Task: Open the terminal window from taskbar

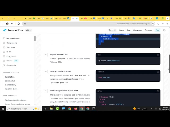Action: tap(94, 109)
